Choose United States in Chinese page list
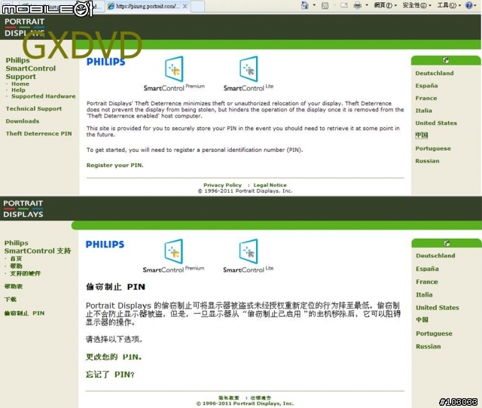 pyautogui.click(x=438, y=308)
